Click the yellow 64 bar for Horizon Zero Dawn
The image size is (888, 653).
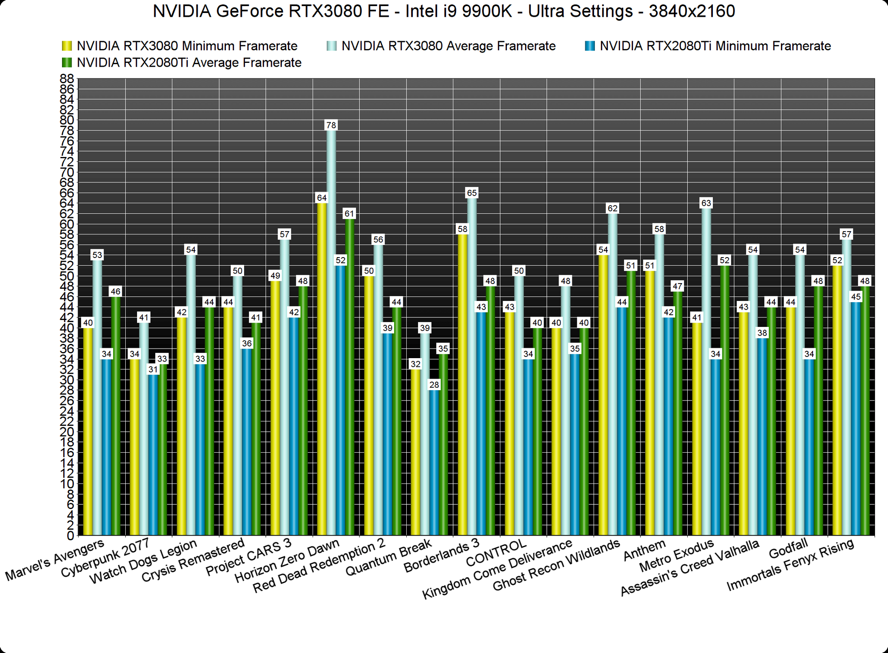322,369
